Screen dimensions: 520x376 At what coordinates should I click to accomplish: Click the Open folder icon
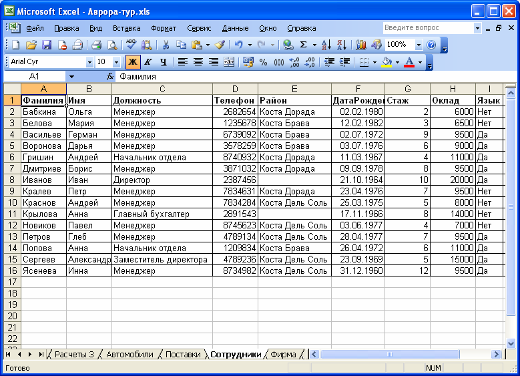point(31,45)
